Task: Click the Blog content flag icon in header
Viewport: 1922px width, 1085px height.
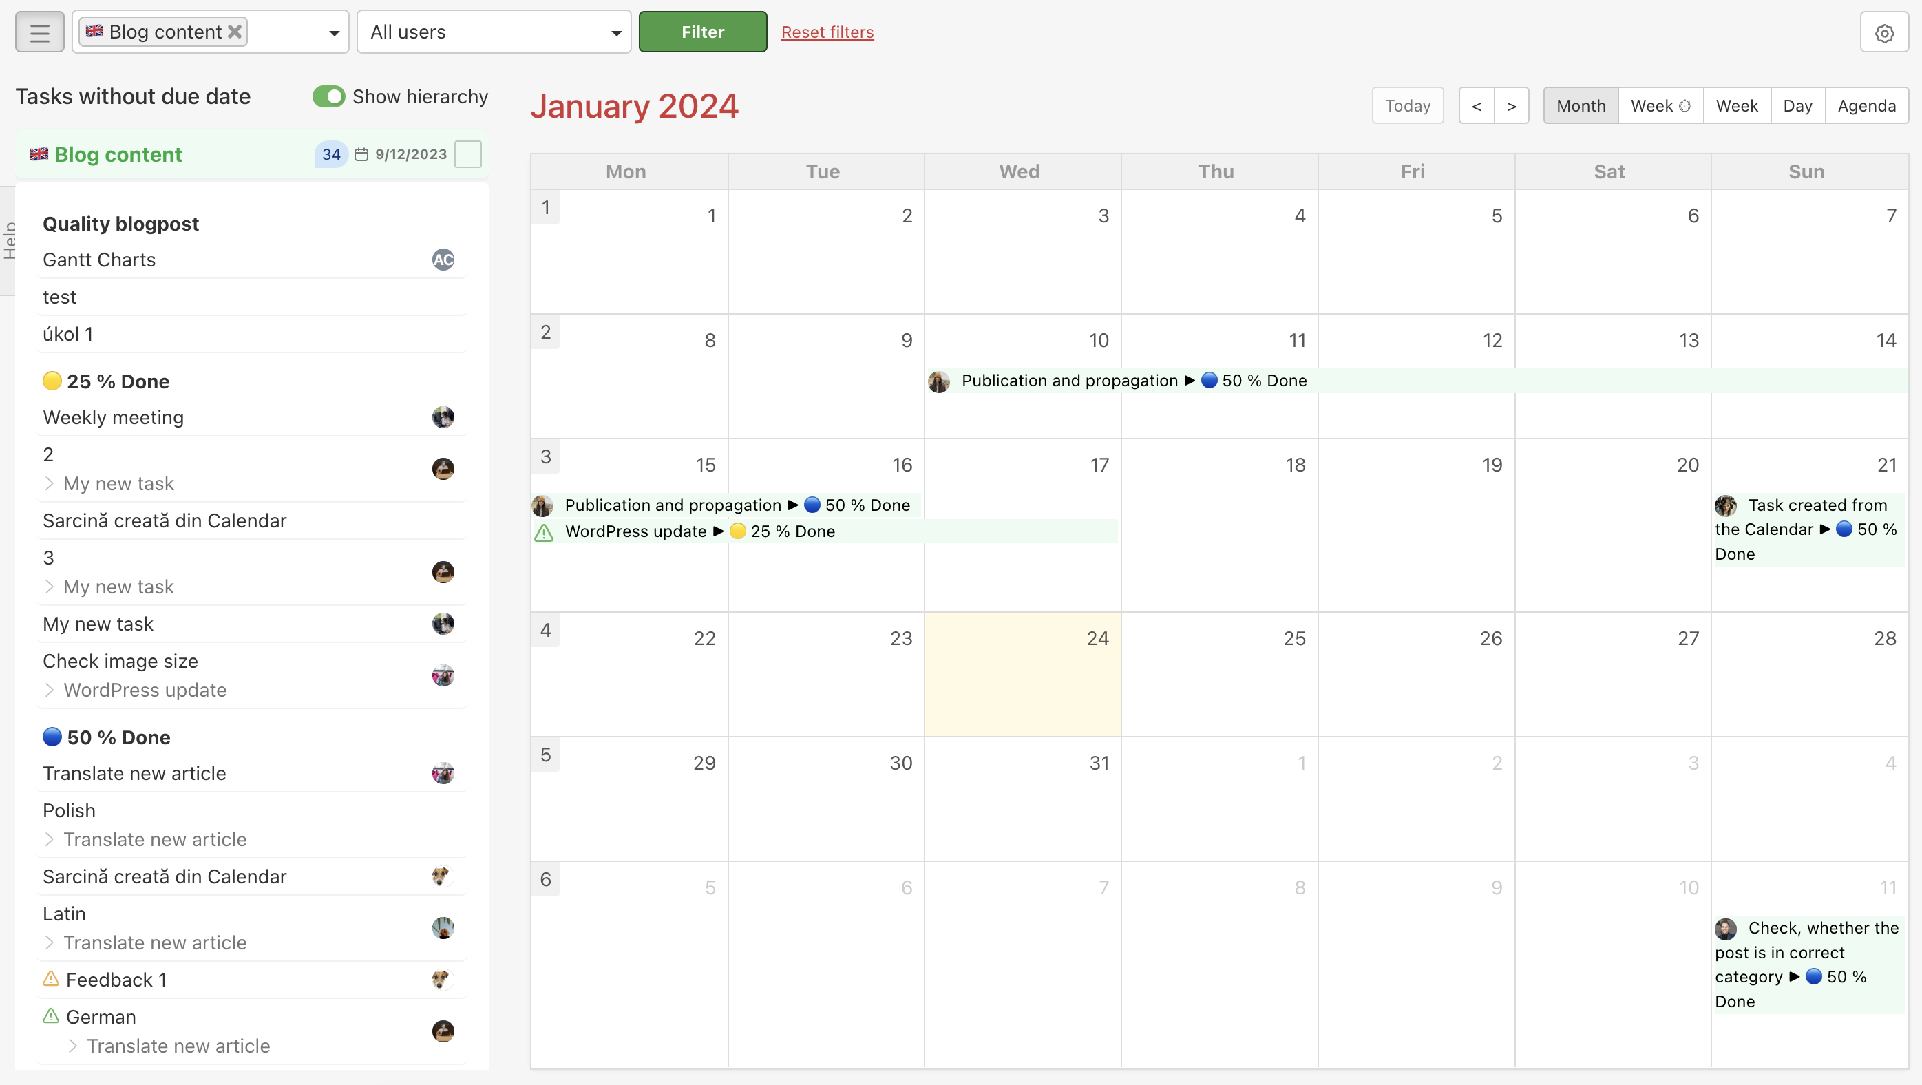Action: click(96, 32)
